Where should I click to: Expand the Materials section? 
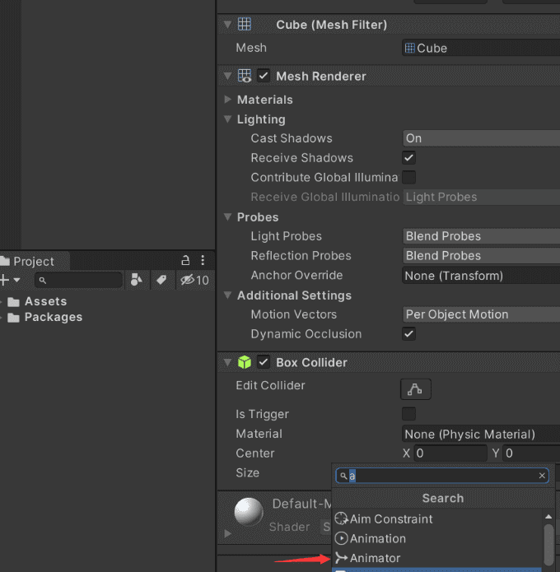pyautogui.click(x=228, y=100)
